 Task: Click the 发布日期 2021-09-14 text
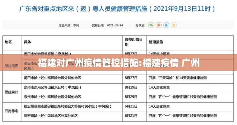(x=107, y=25)
